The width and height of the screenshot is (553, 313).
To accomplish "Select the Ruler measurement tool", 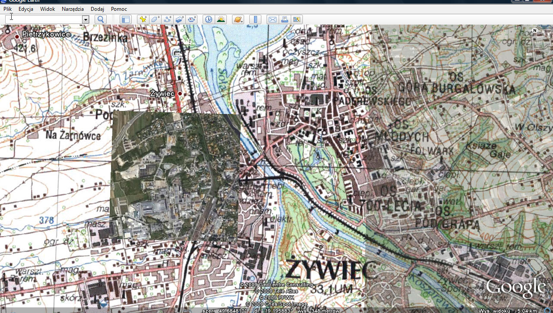I will [x=255, y=19].
